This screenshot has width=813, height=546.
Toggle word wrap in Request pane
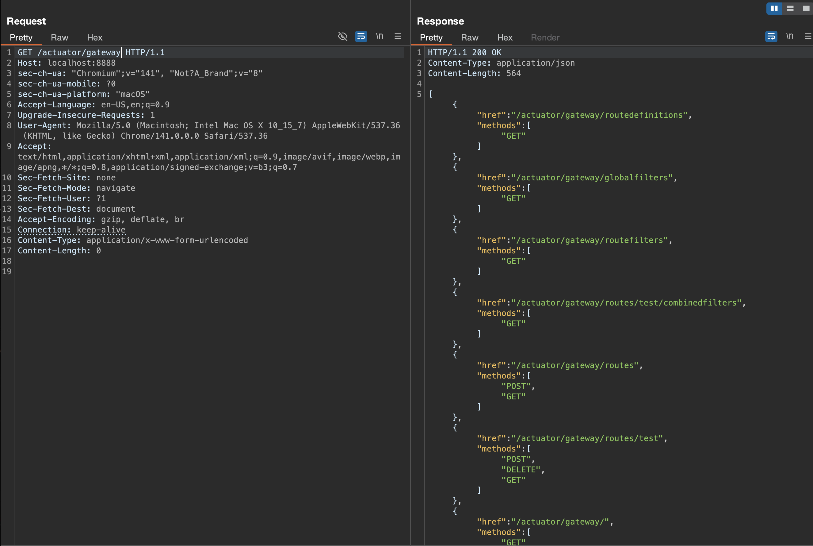[361, 36]
